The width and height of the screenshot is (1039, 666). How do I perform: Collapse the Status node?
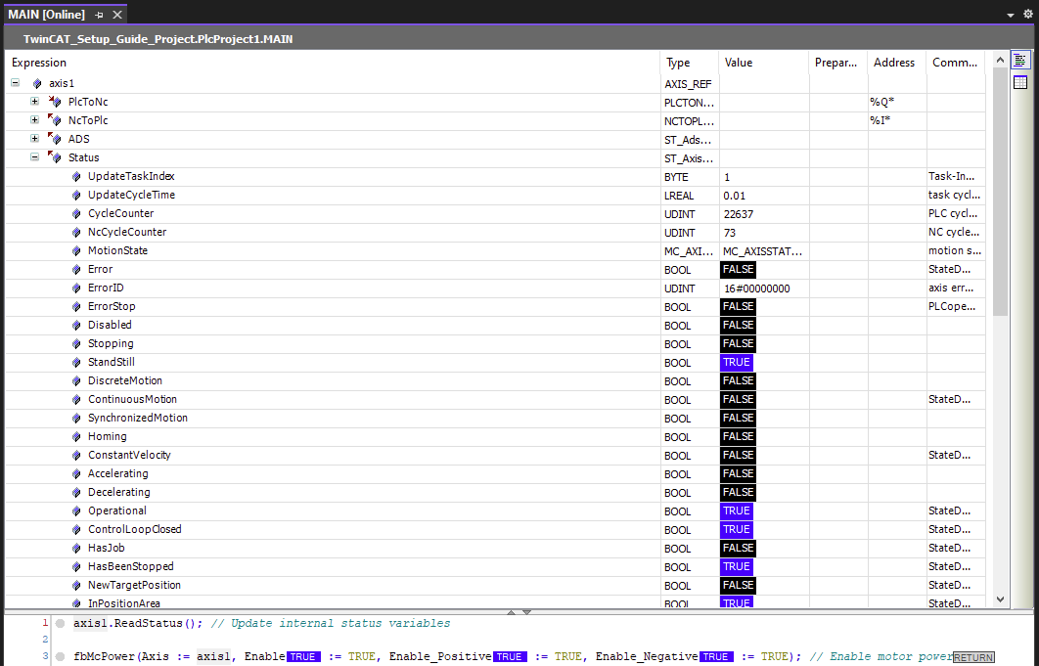(x=34, y=157)
